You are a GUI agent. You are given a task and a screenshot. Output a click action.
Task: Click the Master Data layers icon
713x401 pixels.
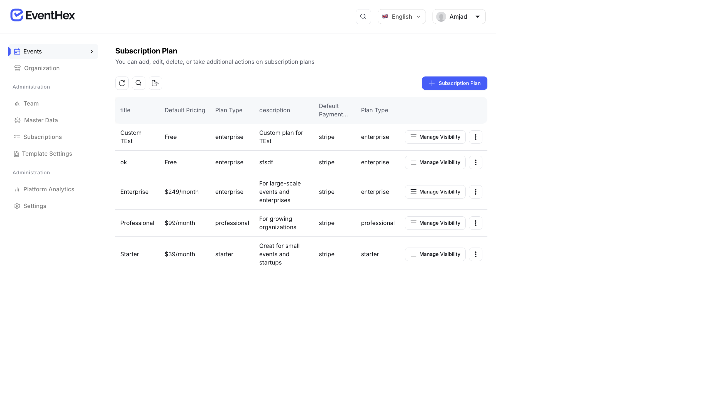[x=17, y=120]
